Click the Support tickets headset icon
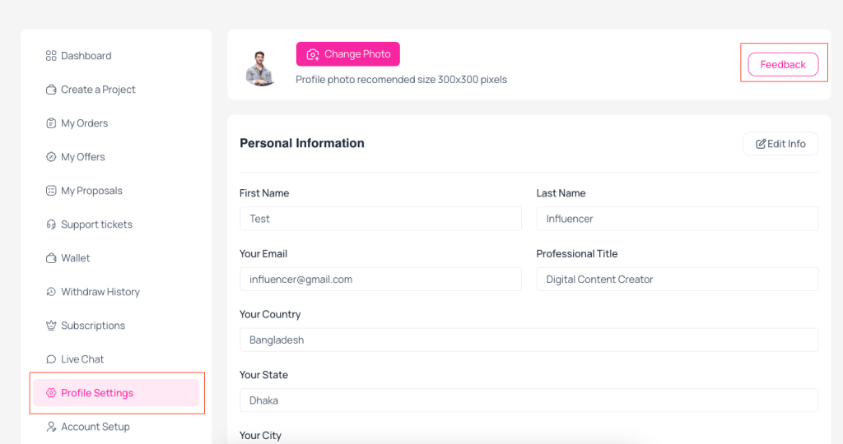Image resolution: width=843 pixels, height=444 pixels. coord(51,224)
